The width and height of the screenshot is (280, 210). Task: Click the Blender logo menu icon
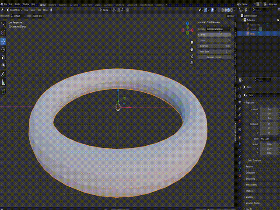tap(2, 4)
